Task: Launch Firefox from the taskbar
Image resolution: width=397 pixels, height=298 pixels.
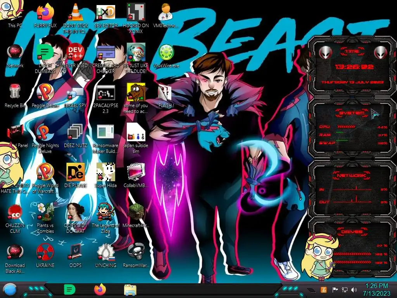Action: (100, 290)
